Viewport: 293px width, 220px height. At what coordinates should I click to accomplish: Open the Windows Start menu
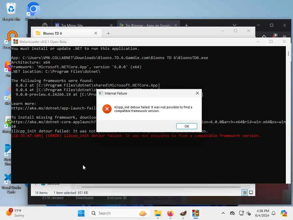click(x=81, y=213)
